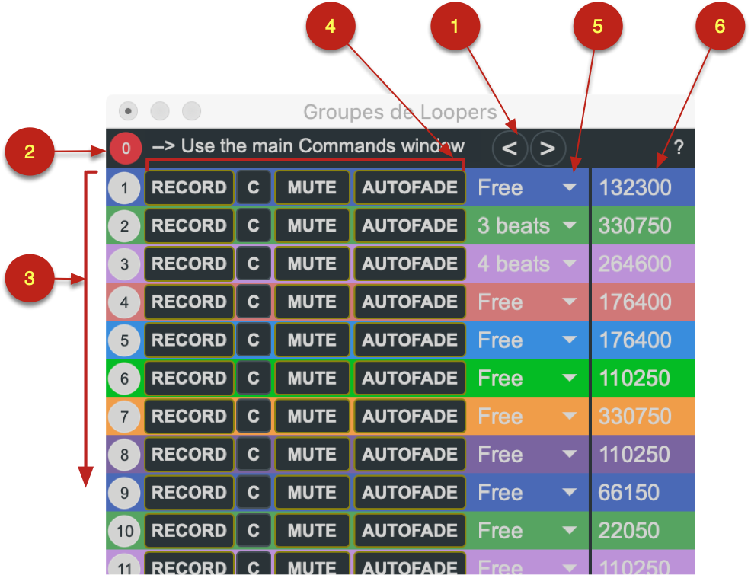Open the Free sync dropdown on looper 9
Image resolution: width=751 pixels, height=575 pixels.
coord(527,493)
